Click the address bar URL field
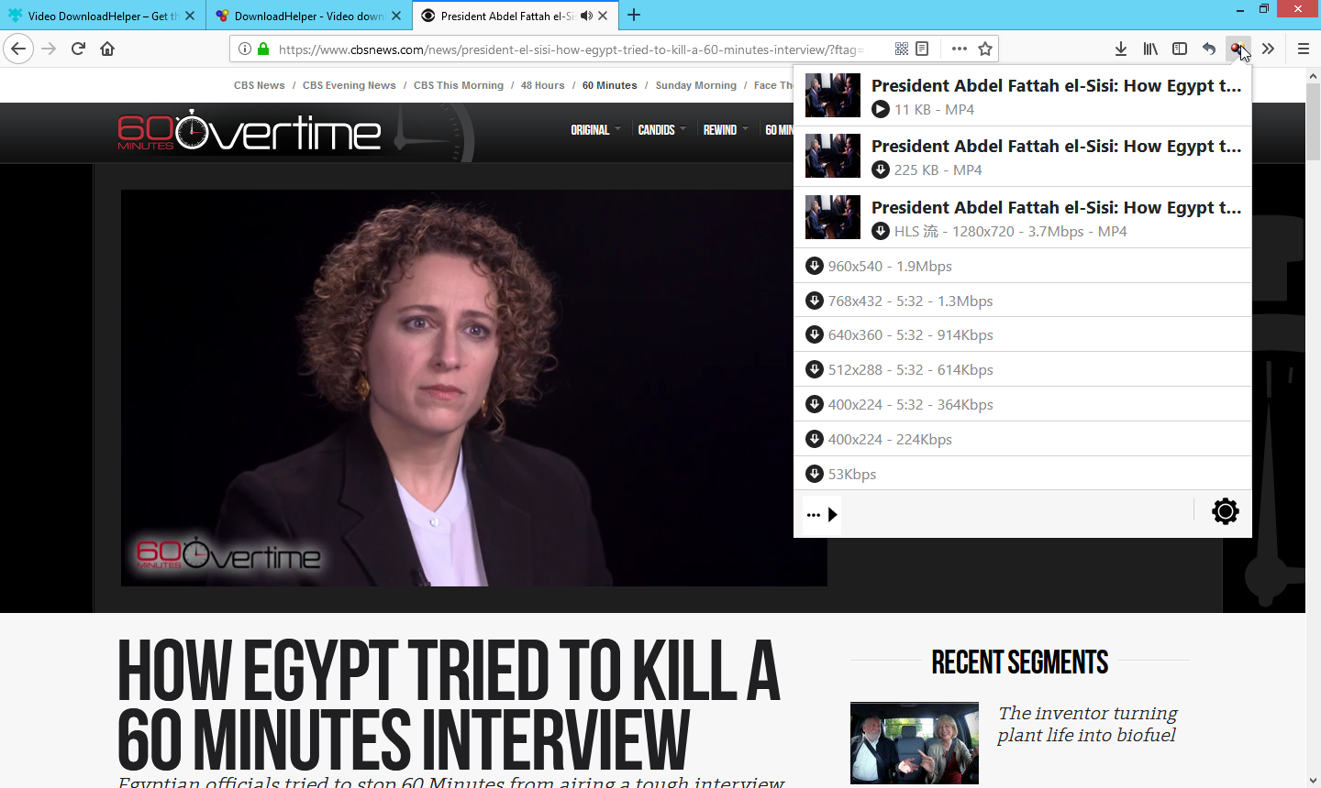Screen dimensions: 1321x788 click(571, 49)
